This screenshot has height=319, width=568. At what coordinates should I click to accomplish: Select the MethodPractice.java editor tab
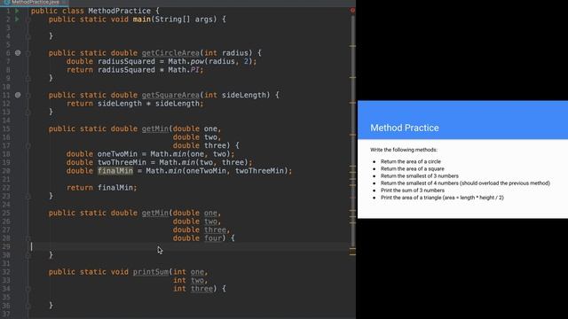coord(35,2)
